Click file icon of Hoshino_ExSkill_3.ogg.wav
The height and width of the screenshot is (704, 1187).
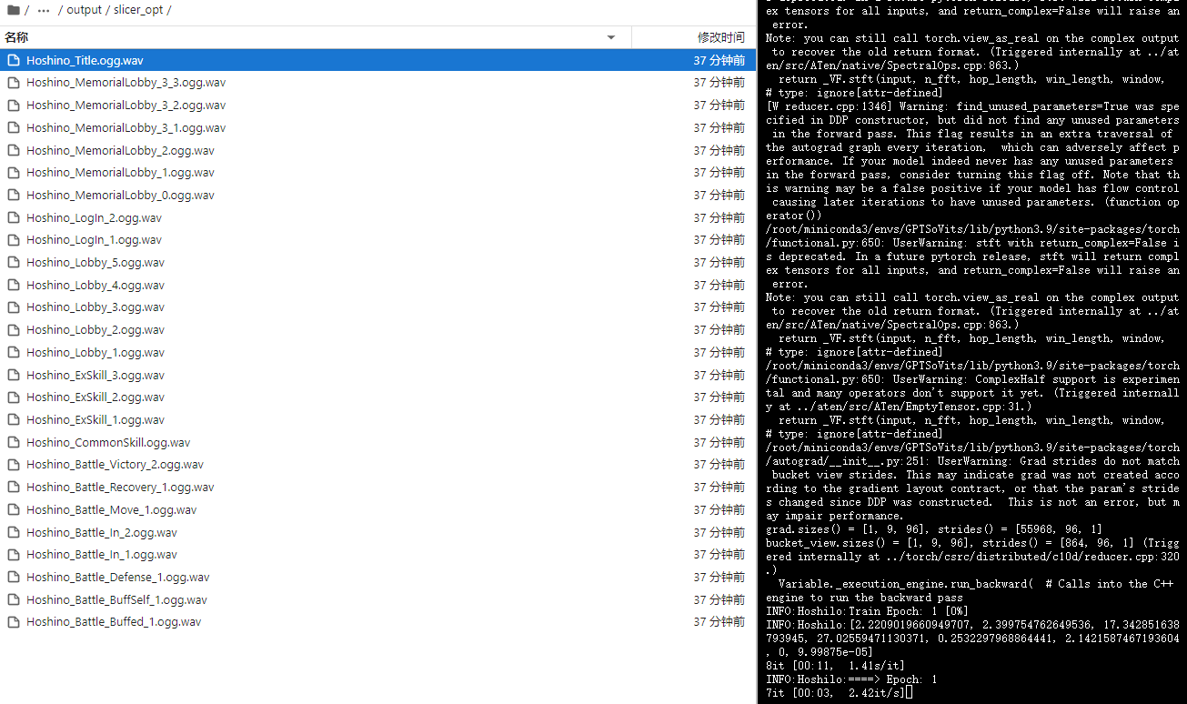point(14,376)
